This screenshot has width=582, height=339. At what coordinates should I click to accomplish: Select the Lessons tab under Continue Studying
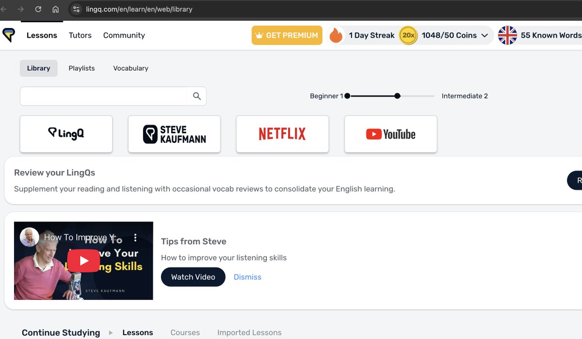pos(138,333)
